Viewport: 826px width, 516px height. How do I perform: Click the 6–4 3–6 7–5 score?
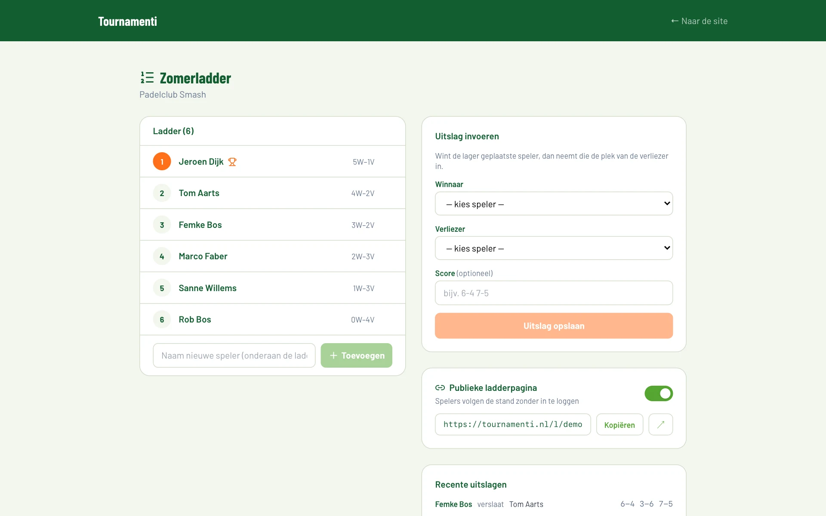pos(647,504)
